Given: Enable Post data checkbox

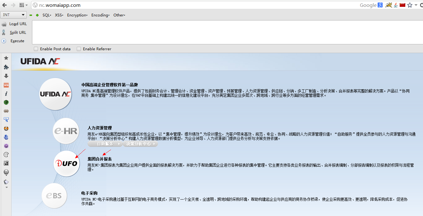Looking at the screenshot, I should click(36, 49).
